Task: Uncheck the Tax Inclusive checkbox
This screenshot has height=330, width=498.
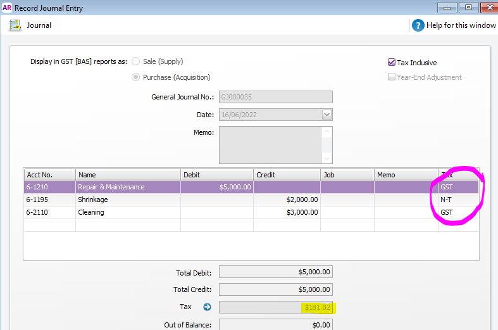Action: tap(392, 63)
